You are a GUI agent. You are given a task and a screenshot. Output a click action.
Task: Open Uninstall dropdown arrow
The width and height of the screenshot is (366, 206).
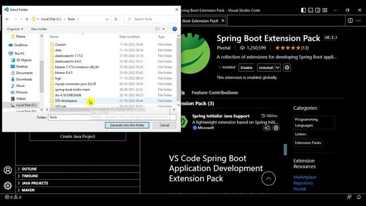click(x=277, y=68)
